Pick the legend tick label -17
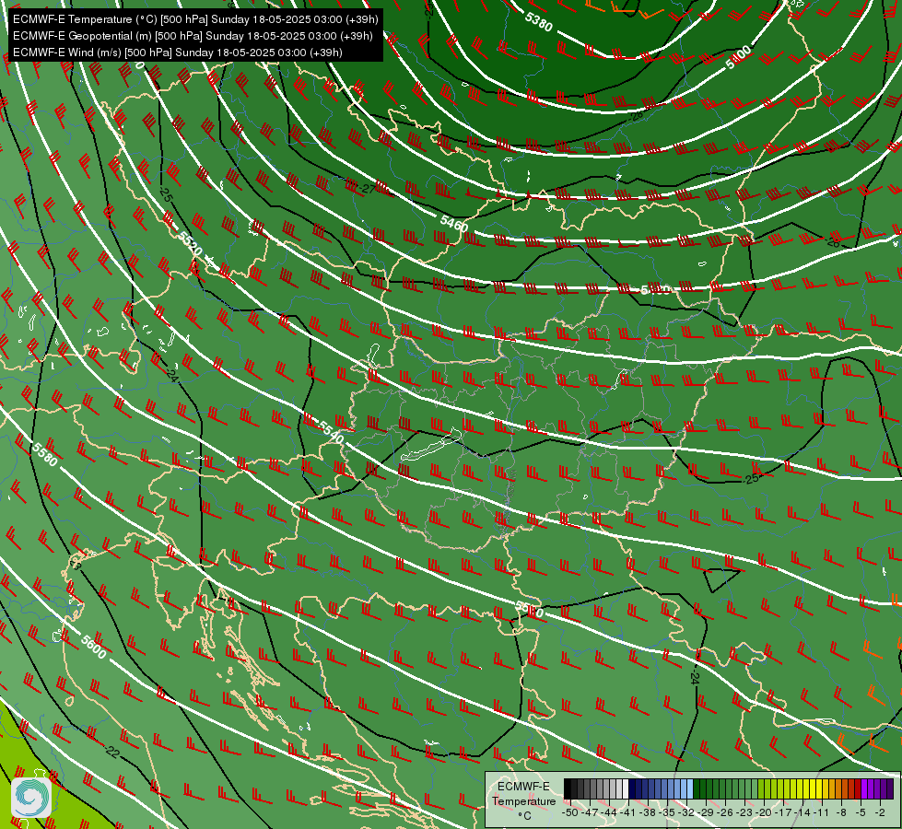 [x=785, y=812]
